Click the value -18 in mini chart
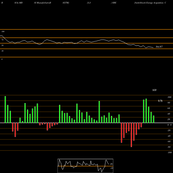173x173 pixels. click(111, 168)
